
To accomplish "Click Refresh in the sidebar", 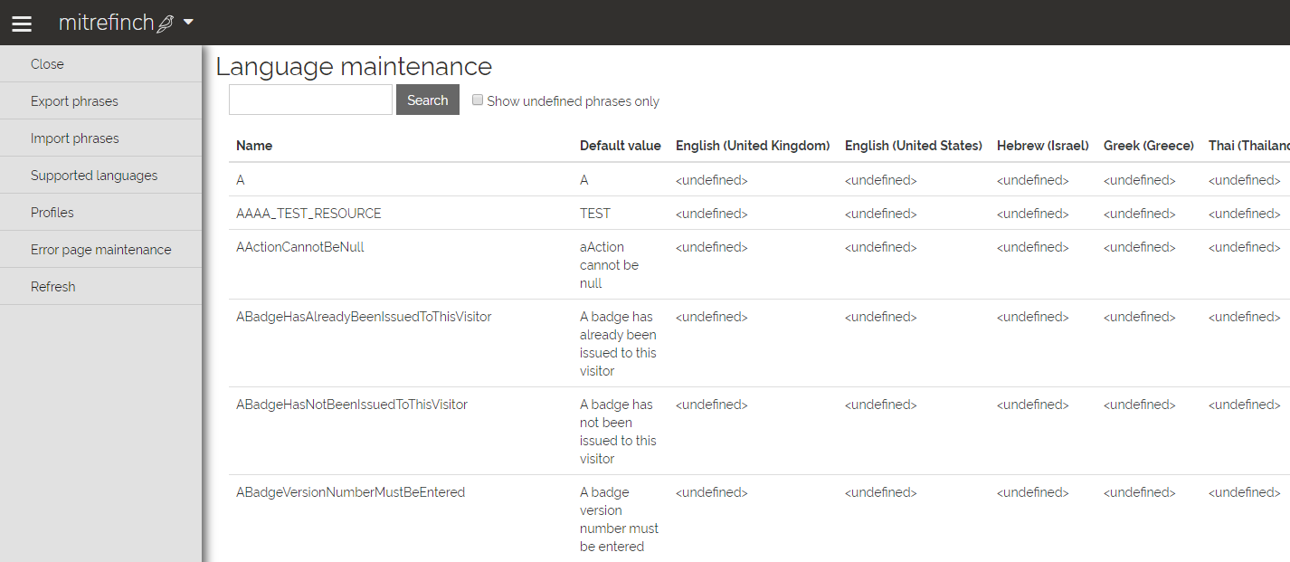I will click(53, 287).
